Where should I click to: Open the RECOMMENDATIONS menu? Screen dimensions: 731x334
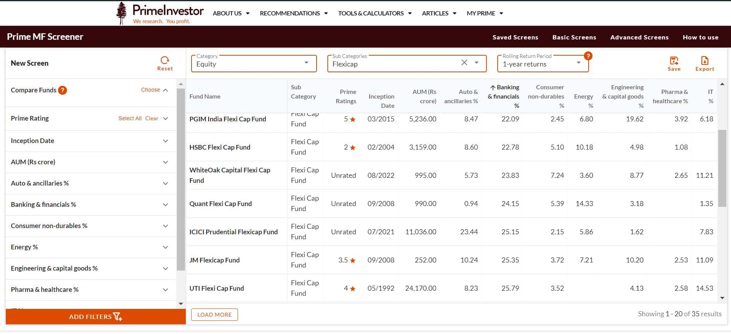(x=294, y=13)
